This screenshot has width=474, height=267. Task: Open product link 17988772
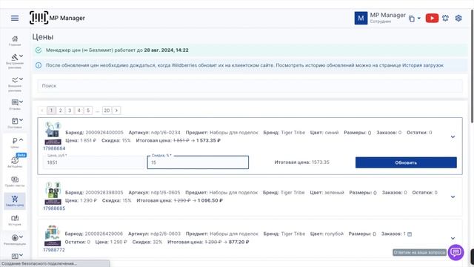[54, 250]
